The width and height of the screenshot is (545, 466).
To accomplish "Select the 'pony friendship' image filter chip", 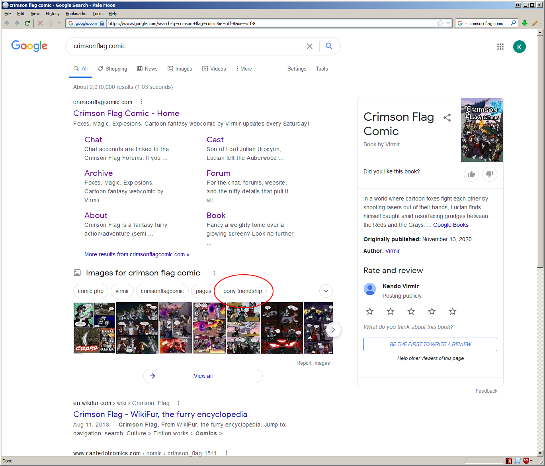I will click(x=242, y=291).
